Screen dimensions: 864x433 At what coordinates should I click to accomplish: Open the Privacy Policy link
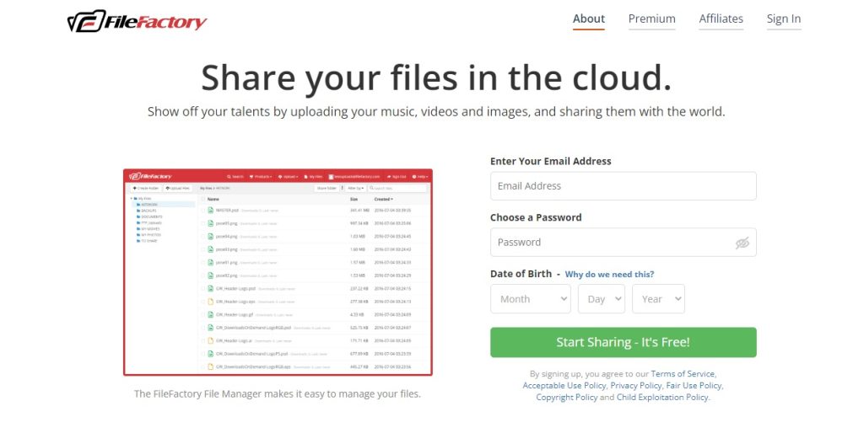pyautogui.click(x=636, y=385)
